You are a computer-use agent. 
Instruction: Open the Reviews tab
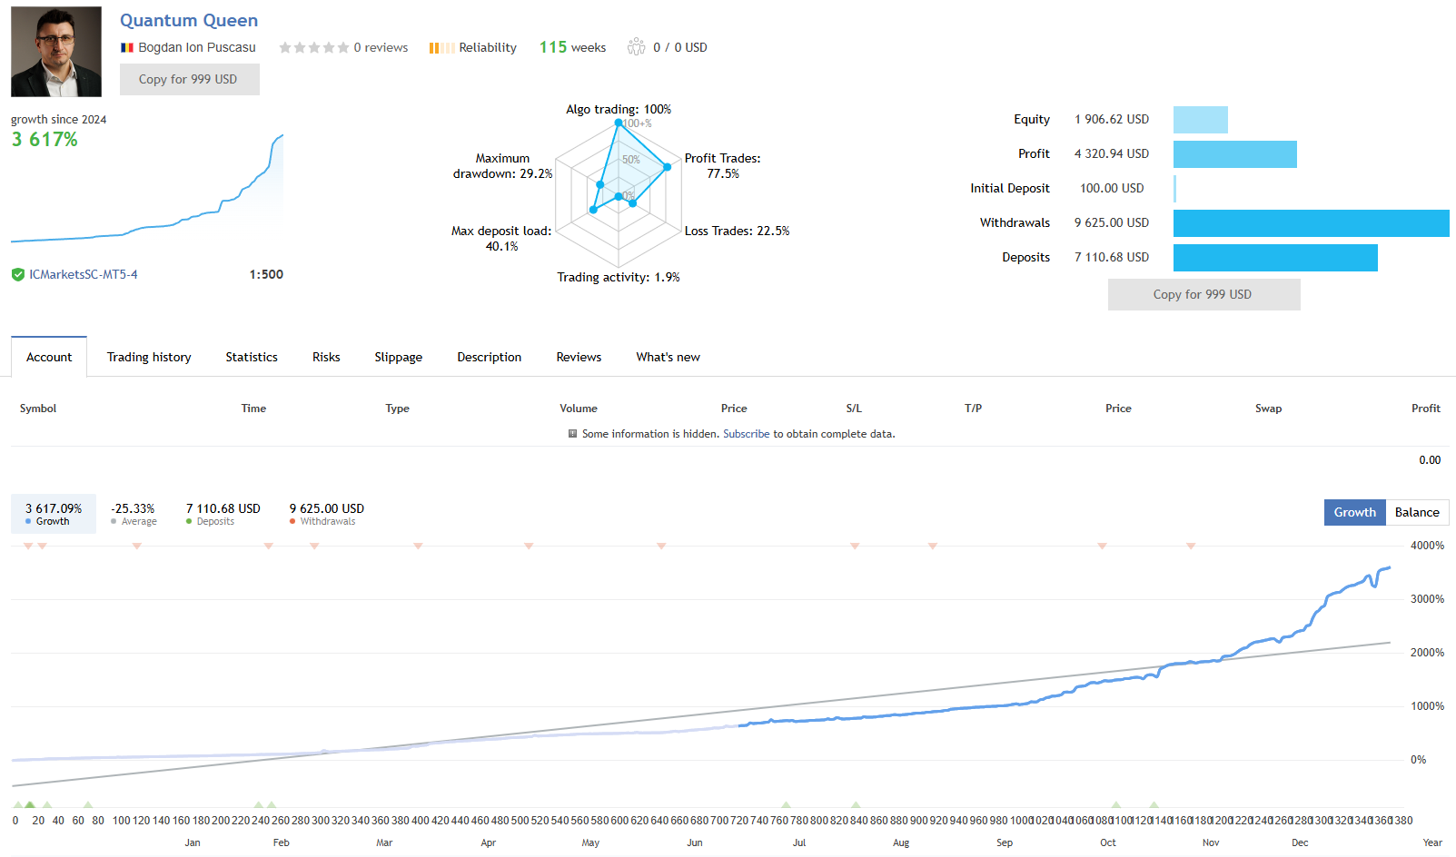579,357
